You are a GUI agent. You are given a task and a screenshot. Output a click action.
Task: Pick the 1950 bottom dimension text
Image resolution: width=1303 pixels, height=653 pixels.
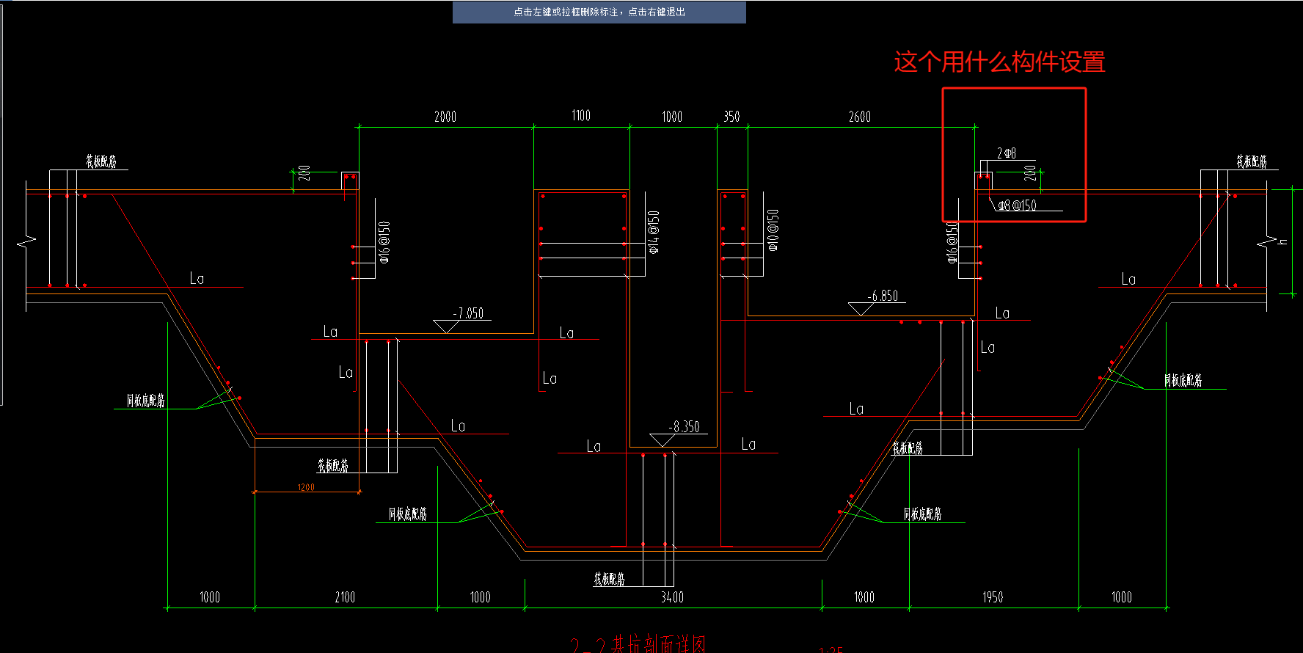coord(993,597)
